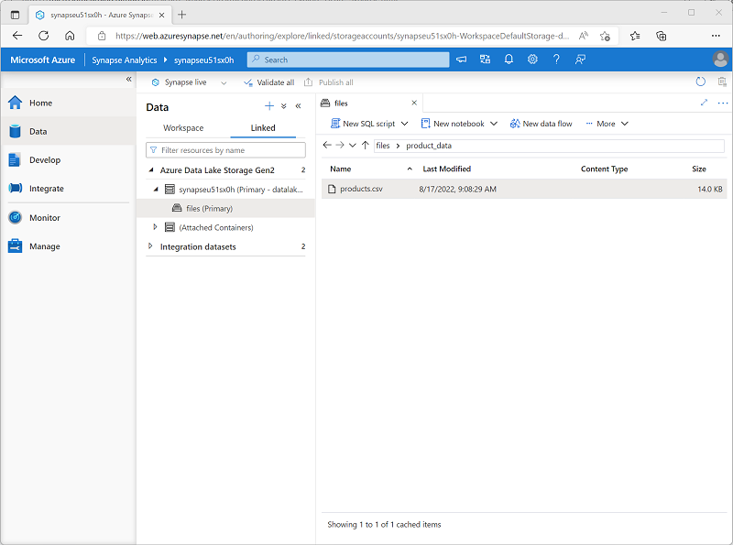Expand the files tab to full view
733x545 pixels.
tap(704, 103)
